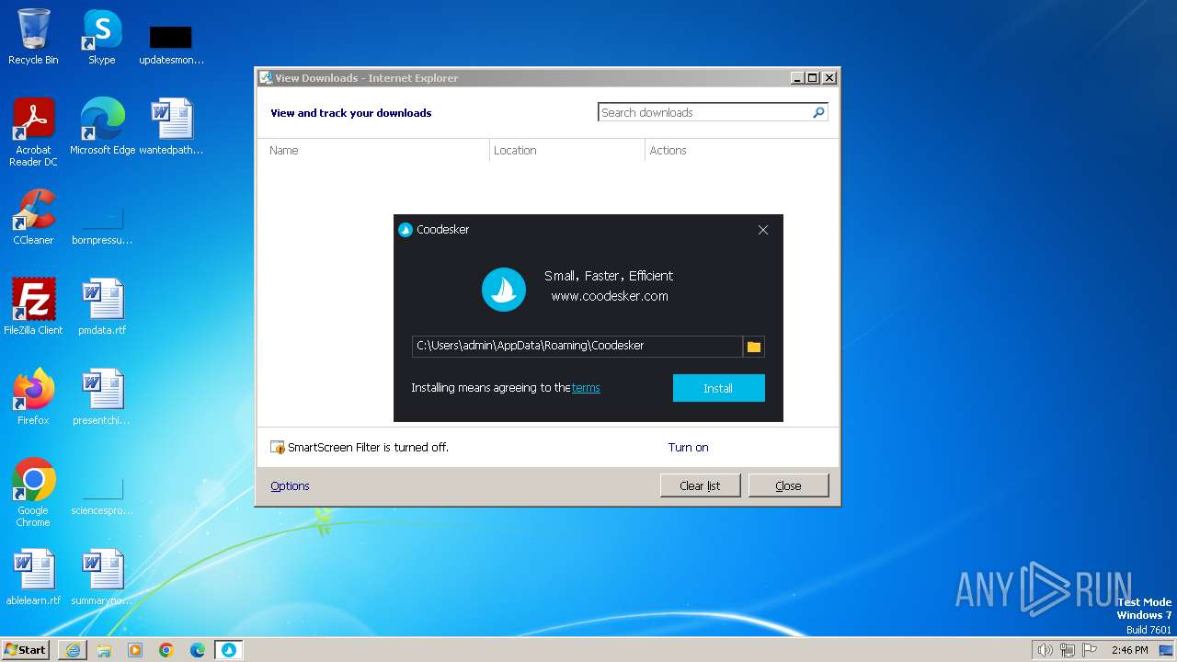Select the bornpressu desktop icon
Screen dimensions: 1177x662
pos(102,225)
